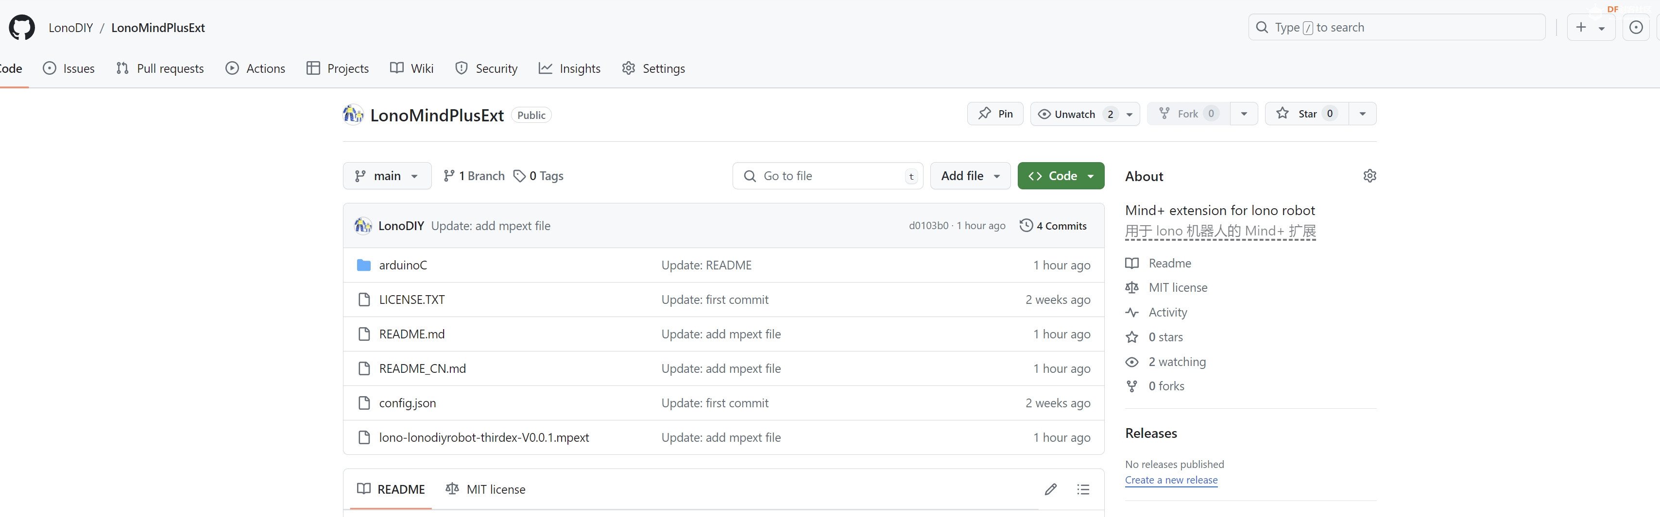Click the fork icon next to 0 forks
The width and height of the screenshot is (1660, 517).
(x=1131, y=386)
